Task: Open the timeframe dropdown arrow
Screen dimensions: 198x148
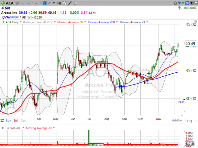Action: pos(54,3)
